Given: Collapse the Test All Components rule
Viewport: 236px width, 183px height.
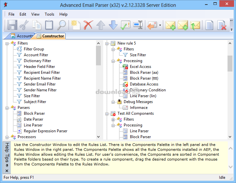Looking at the screenshot, I should click(107, 114).
